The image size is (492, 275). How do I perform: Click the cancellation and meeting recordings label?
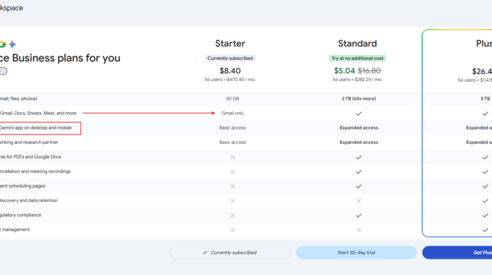pos(35,171)
